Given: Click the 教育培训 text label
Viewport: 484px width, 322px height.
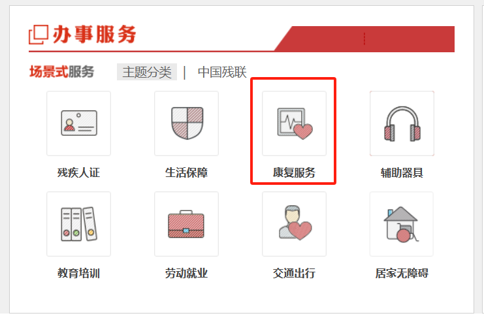Looking at the screenshot, I should coord(79,273).
